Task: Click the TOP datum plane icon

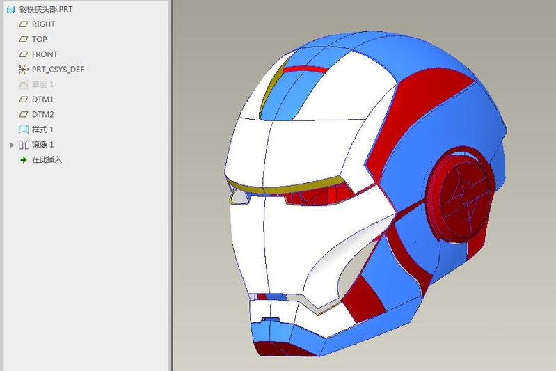Action: 24,40
